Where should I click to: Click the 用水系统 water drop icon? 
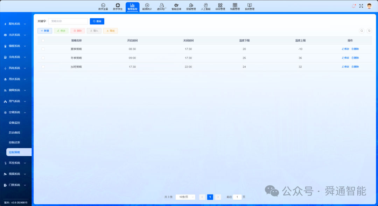[x=5, y=79]
